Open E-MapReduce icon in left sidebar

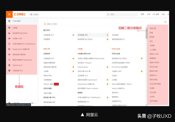(x=9, y=44)
